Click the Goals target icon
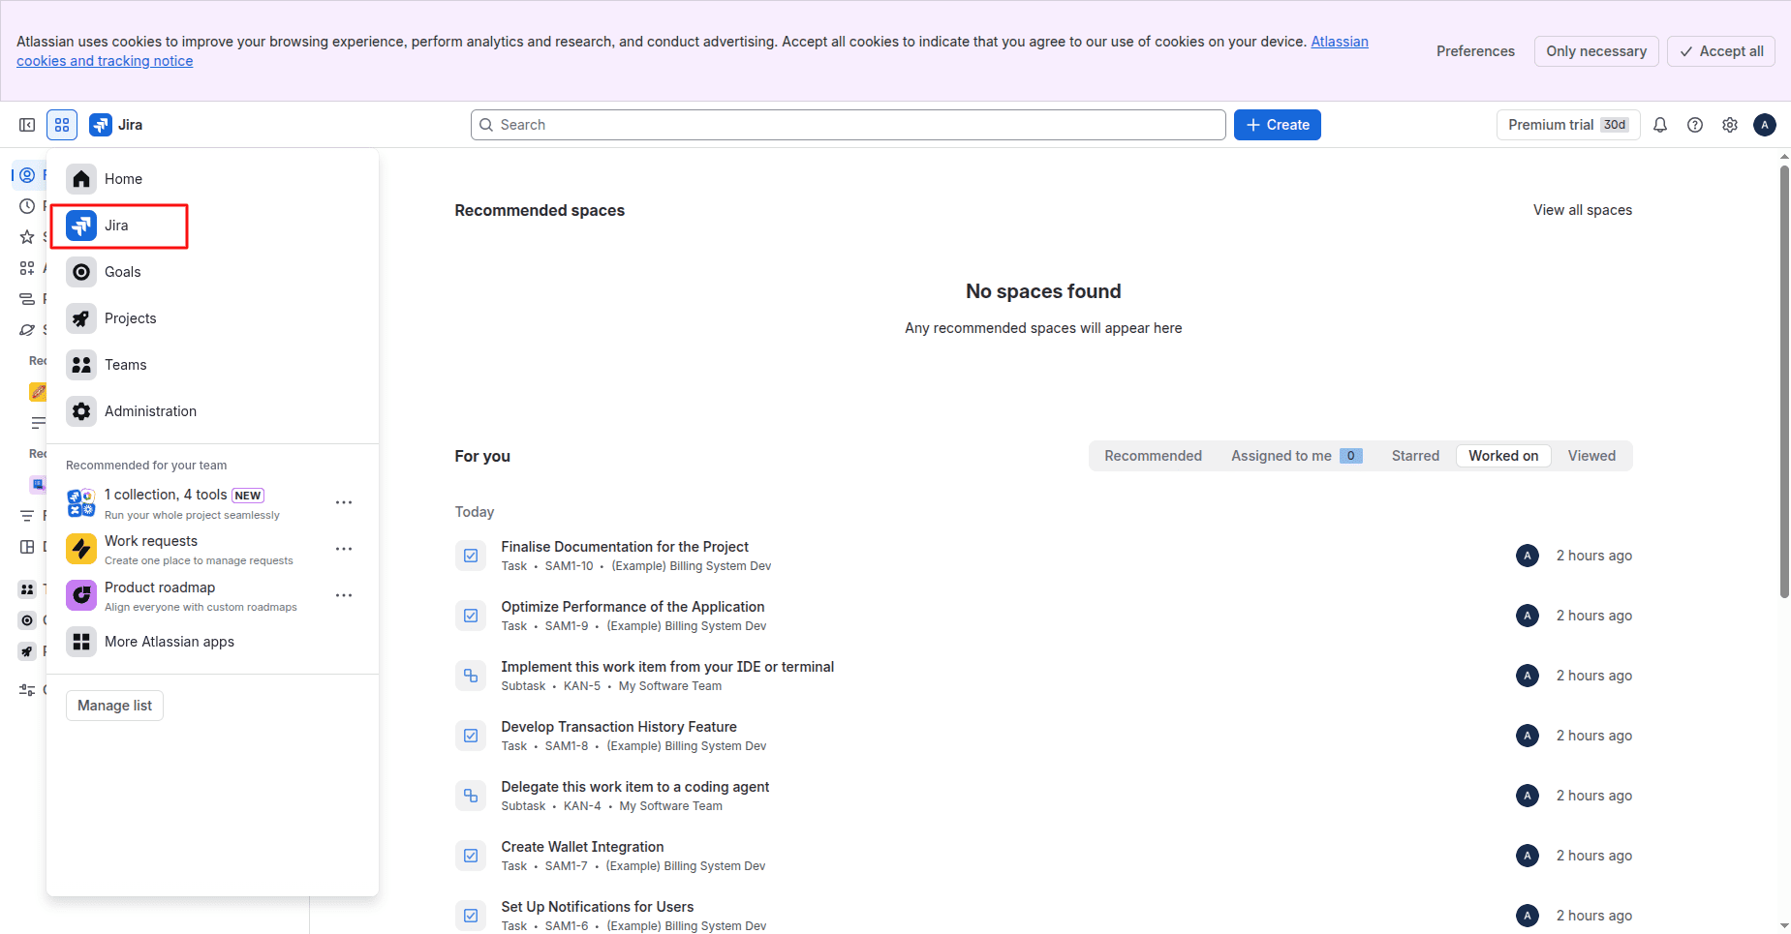Image resolution: width=1791 pixels, height=934 pixels. tap(81, 272)
